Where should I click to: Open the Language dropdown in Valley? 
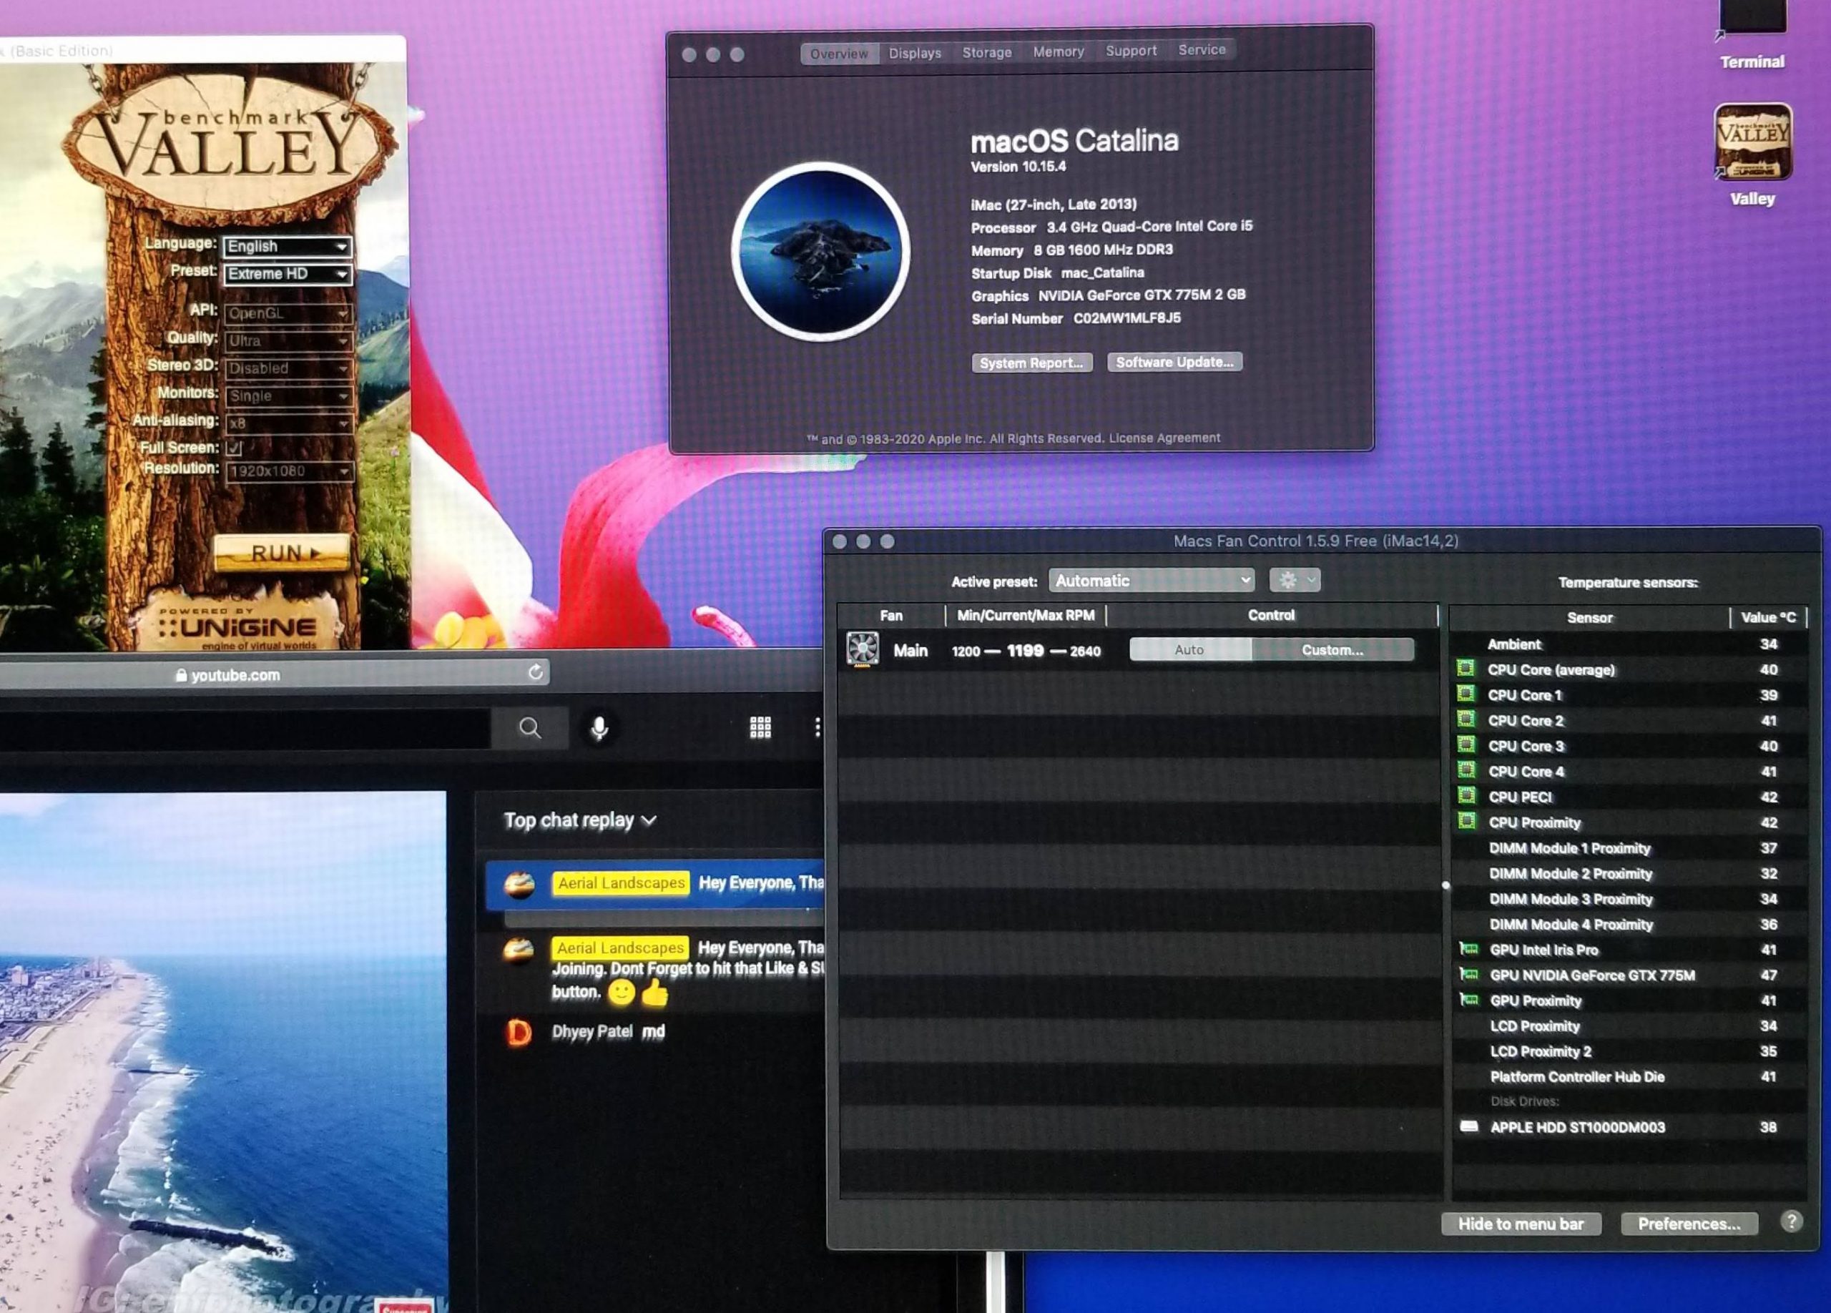point(288,246)
